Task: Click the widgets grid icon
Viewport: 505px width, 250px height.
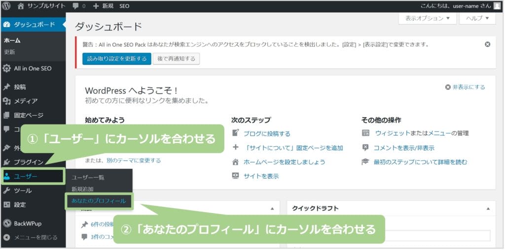Action: coord(365,133)
